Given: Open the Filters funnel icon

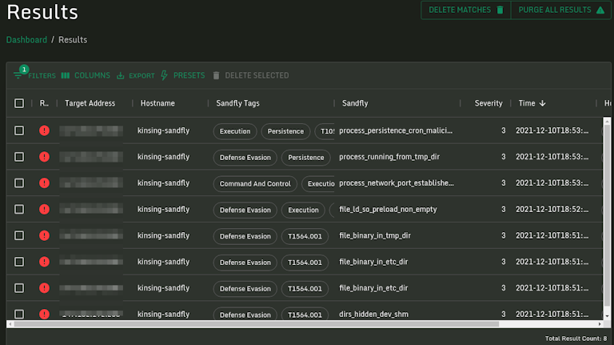Looking at the screenshot, I should click(x=18, y=75).
